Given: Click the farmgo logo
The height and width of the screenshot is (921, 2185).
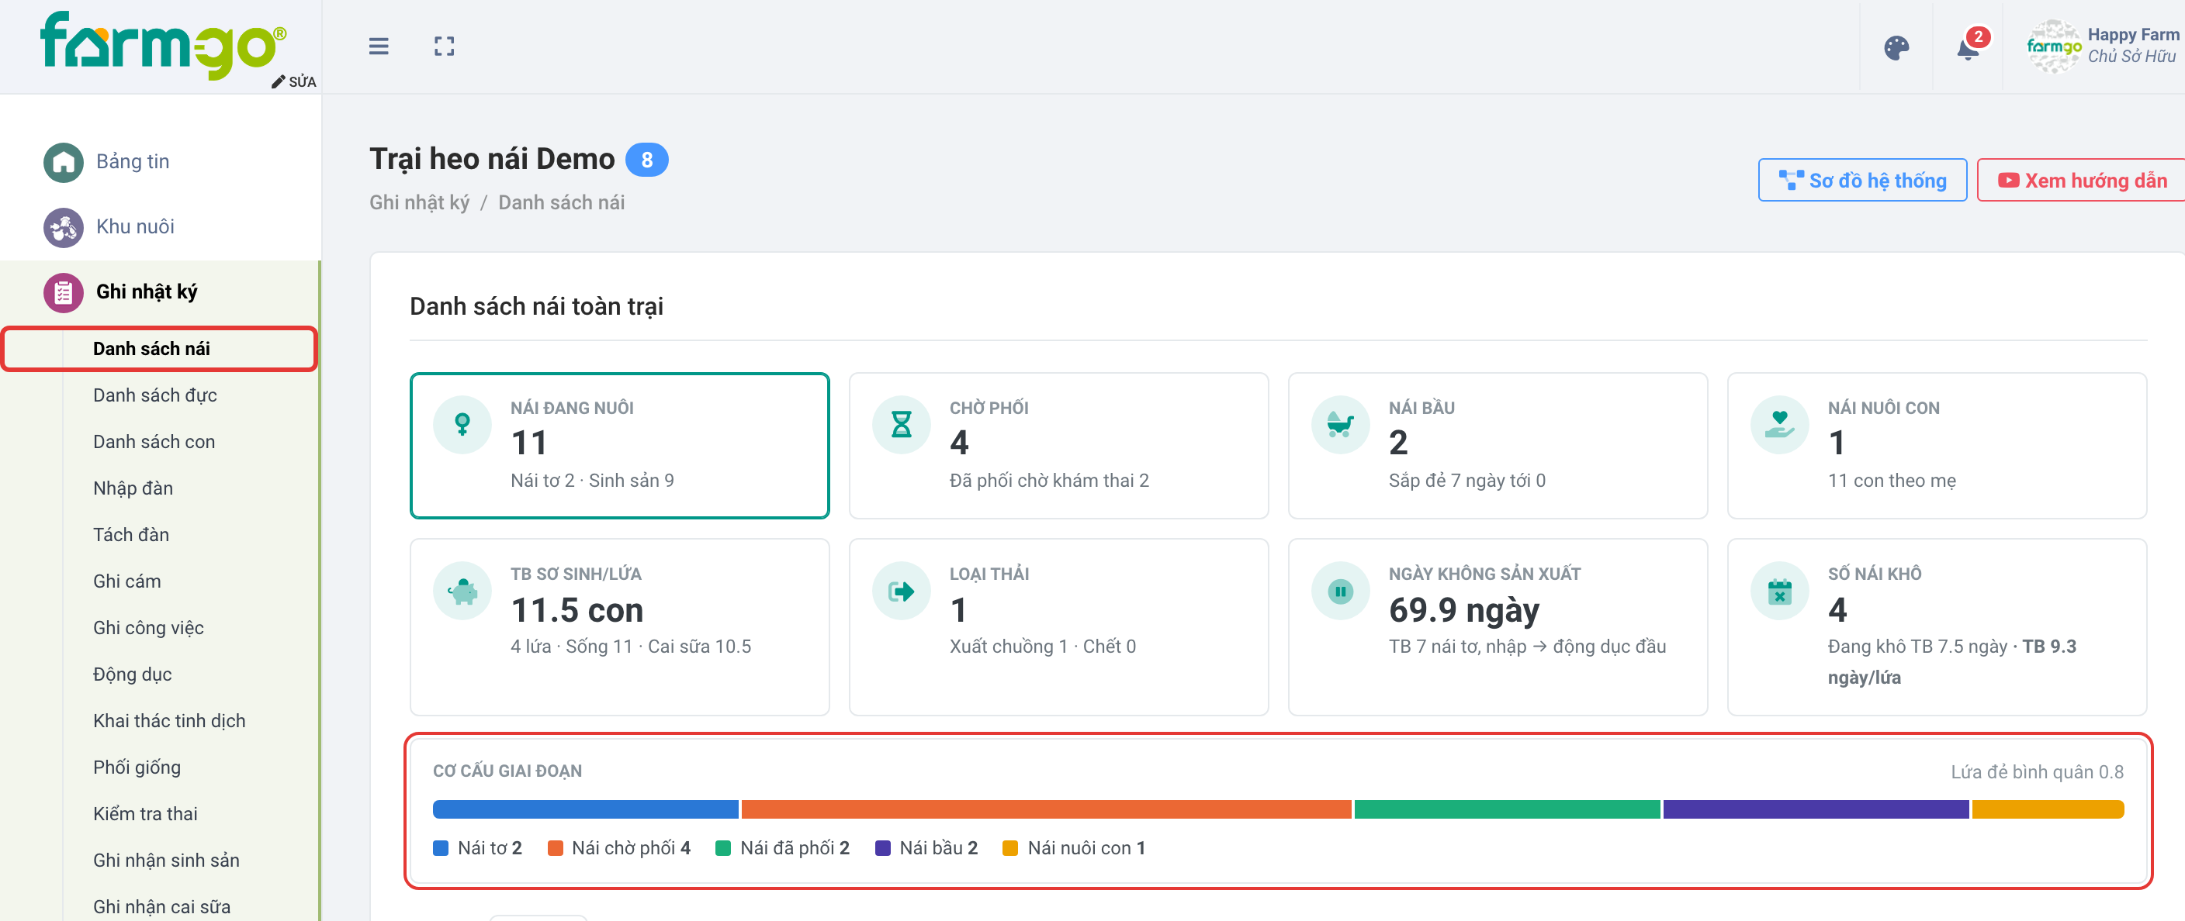Looking at the screenshot, I should click(x=163, y=45).
